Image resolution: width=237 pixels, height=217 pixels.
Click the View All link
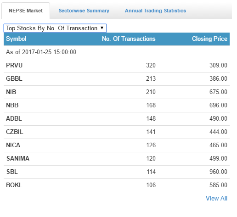click(x=216, y=198)
